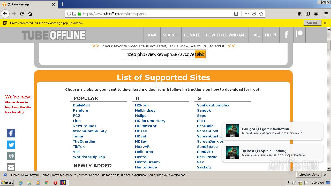This screenshot has height=186, width=331.
Task: Share page via Twitter sidebar icon
Action: tap(11, 145)
